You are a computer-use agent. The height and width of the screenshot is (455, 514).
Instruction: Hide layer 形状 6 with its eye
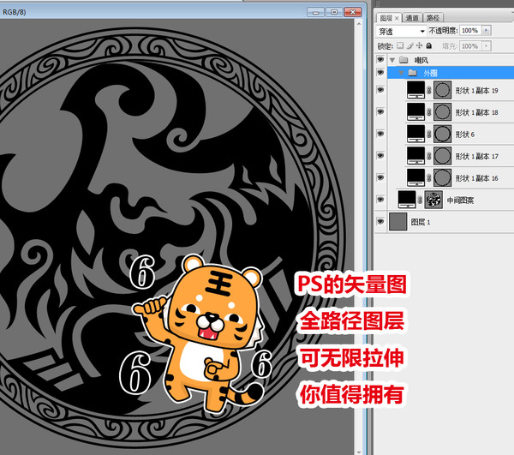(380, 134)
